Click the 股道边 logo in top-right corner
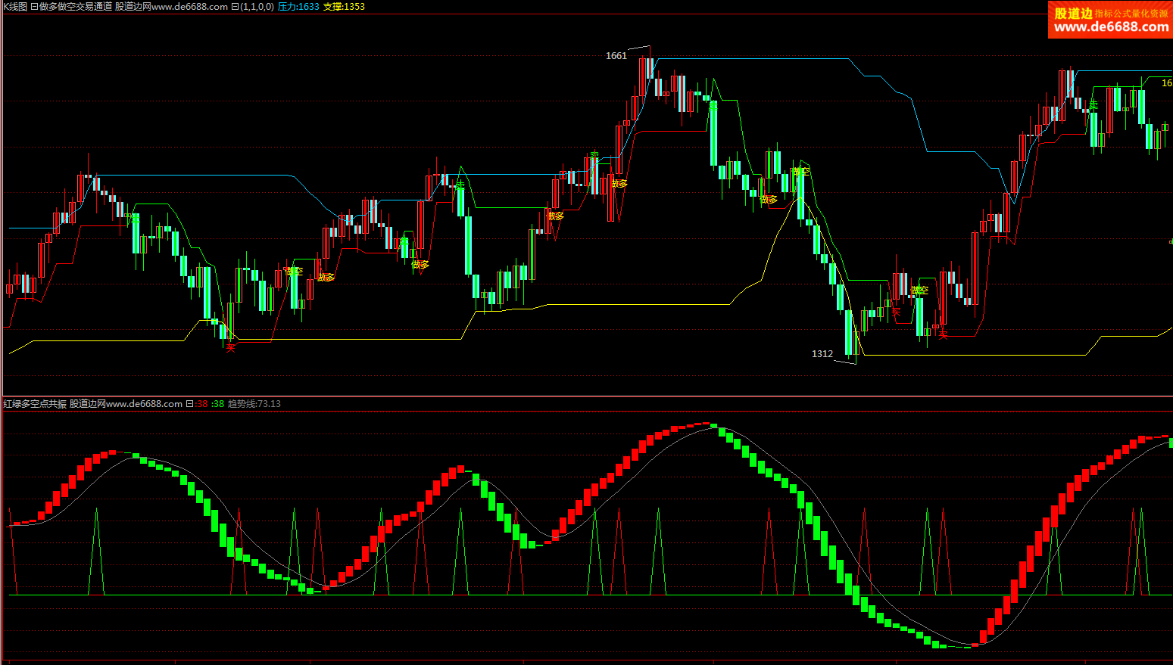The width and height of the screenshot is (1173, 665). tap(1073, 13)
